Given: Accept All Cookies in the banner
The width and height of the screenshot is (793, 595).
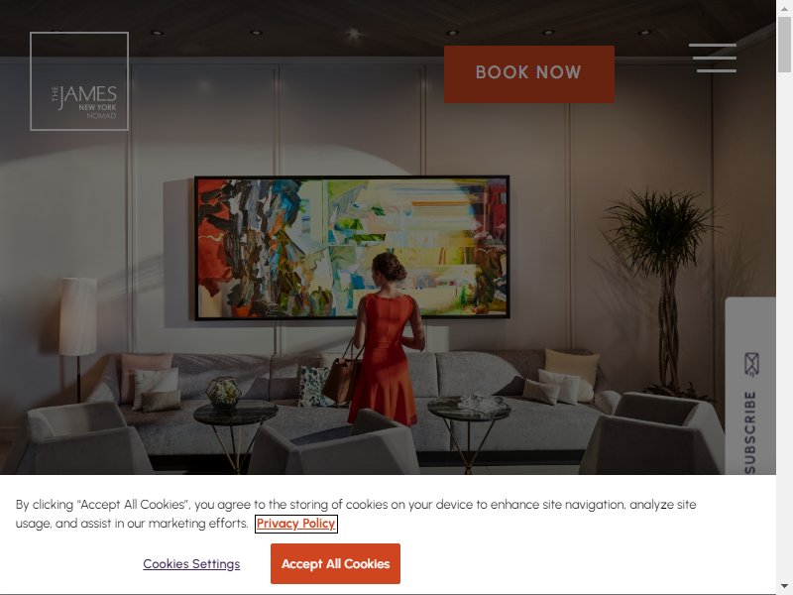Looking at the screenshot, I should click(x=335, y=563).
